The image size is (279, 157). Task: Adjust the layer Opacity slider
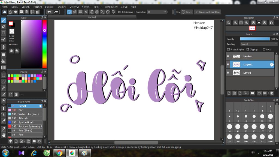(x=255, y=39)
